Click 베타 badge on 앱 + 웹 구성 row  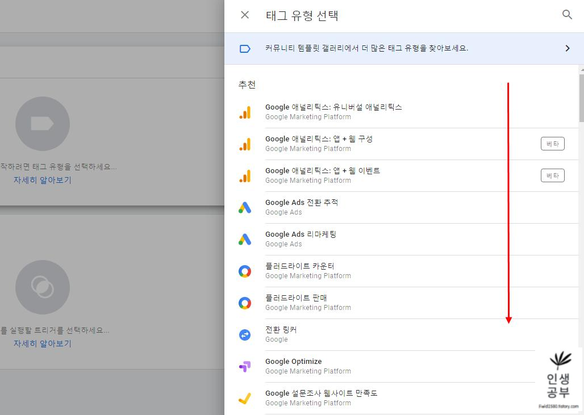(x=552, y=144)
